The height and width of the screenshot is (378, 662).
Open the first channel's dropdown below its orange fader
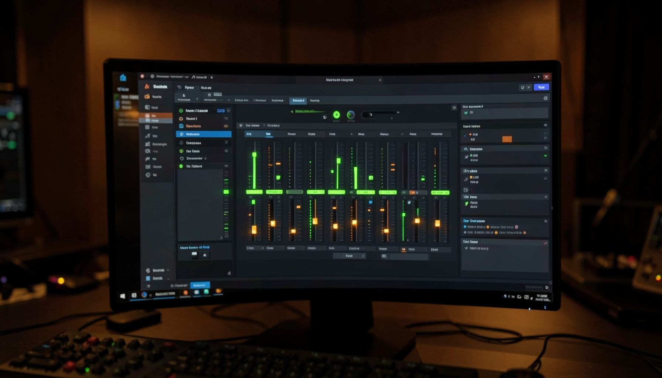[255, 248]
